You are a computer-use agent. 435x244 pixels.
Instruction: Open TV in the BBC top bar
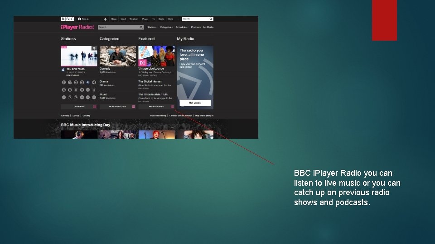[154, 19]
